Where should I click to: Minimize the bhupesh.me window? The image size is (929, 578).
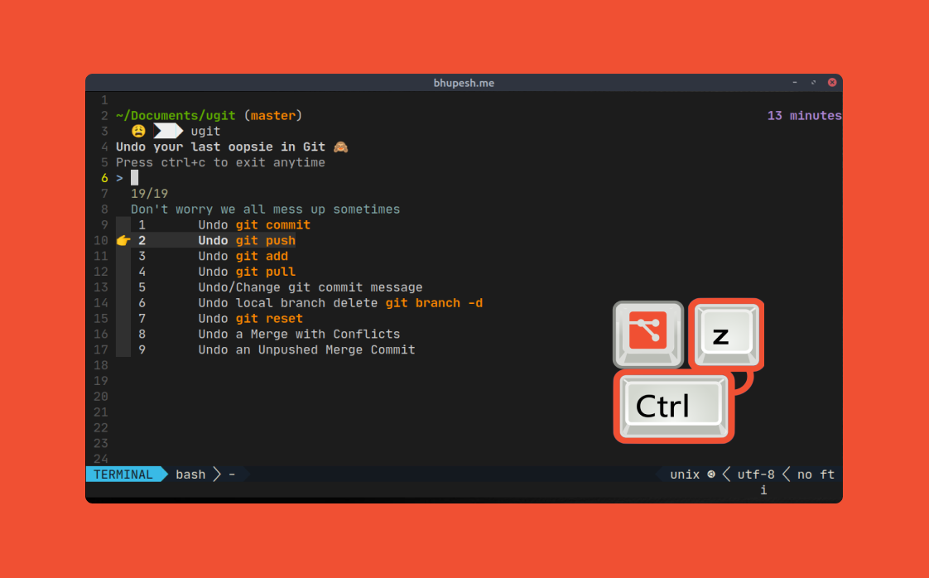point(795,83)
